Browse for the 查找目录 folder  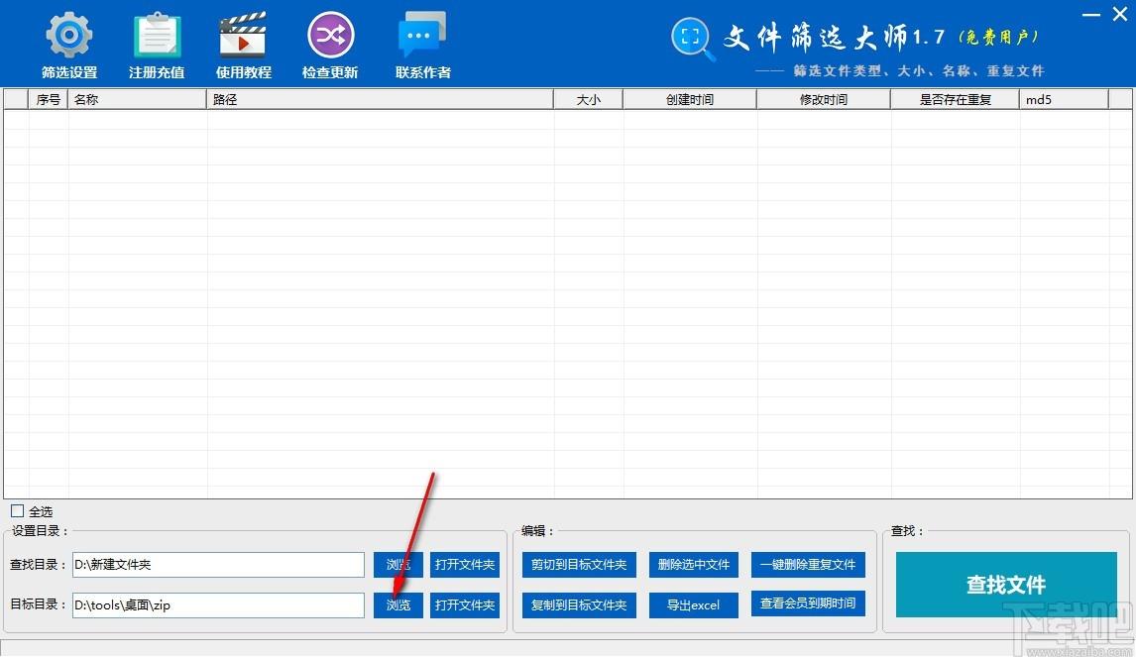coord(398,564)
